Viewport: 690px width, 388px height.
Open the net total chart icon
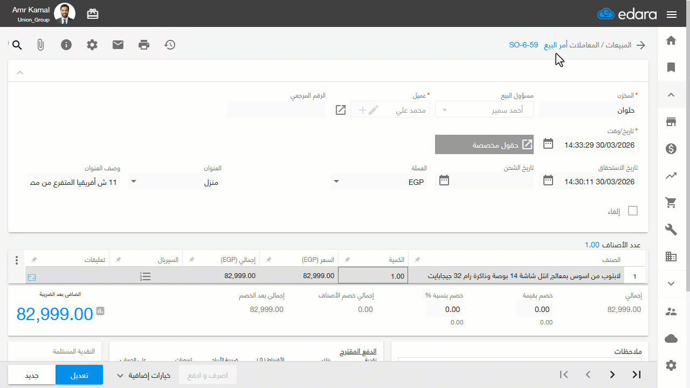coord(100,311)
